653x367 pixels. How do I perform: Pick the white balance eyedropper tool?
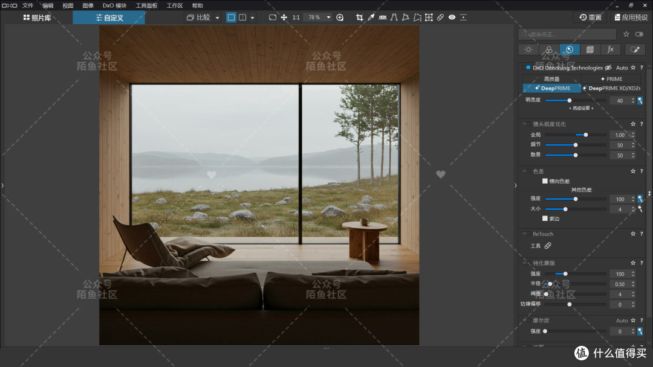pyautogui.click(x=371, y=18)
